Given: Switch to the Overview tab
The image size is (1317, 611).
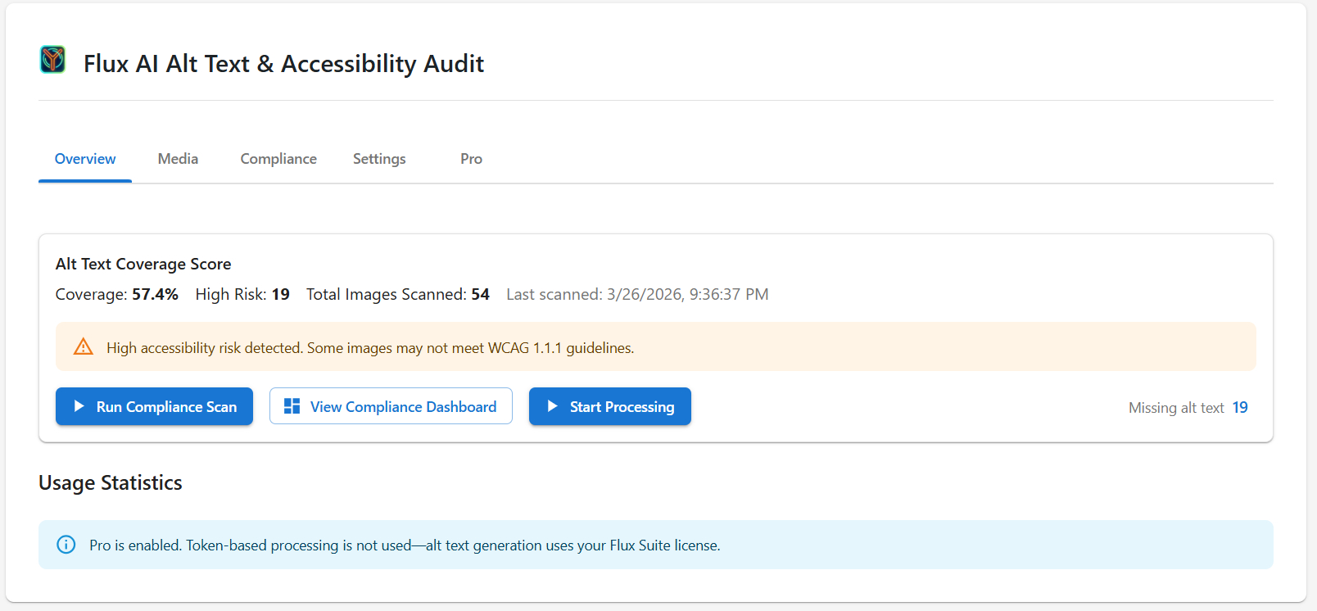Looking at the screenshot, I should (x=85, y=159).
